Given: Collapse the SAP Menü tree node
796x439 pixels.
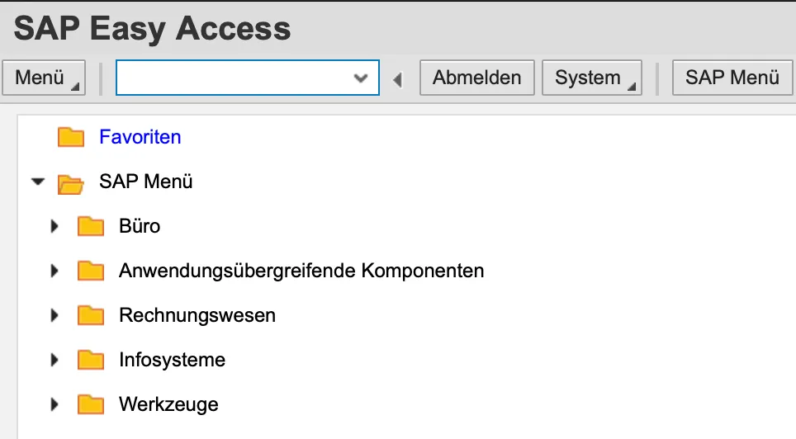Looking at the screenshot, I should point(37,182).
